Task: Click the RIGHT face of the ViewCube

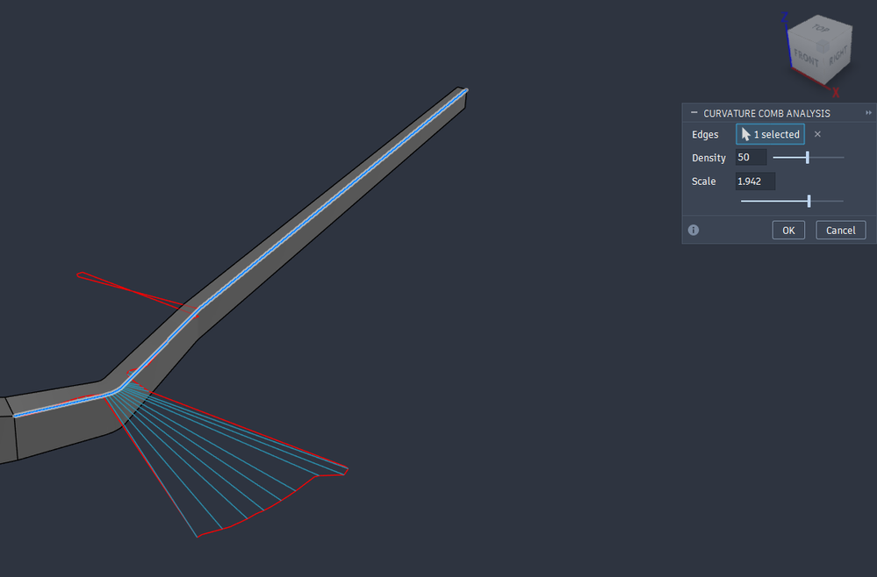Action: click(838, 54)
